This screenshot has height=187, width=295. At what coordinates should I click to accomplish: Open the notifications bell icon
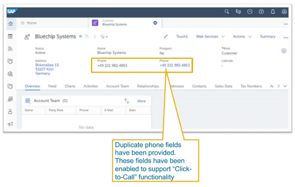click(x=273, y=12)
